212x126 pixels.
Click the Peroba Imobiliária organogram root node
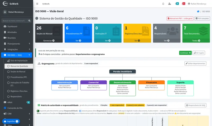(x=122, y=72)
